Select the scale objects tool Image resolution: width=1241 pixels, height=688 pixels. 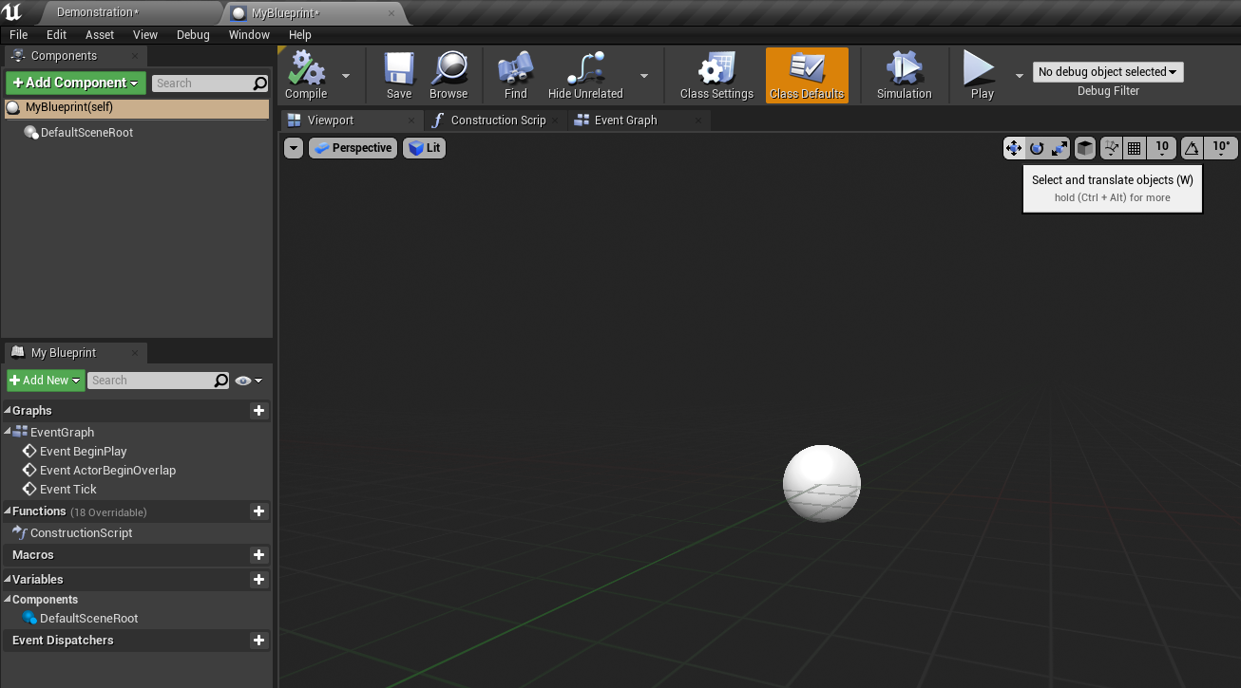pos(1060,148)
